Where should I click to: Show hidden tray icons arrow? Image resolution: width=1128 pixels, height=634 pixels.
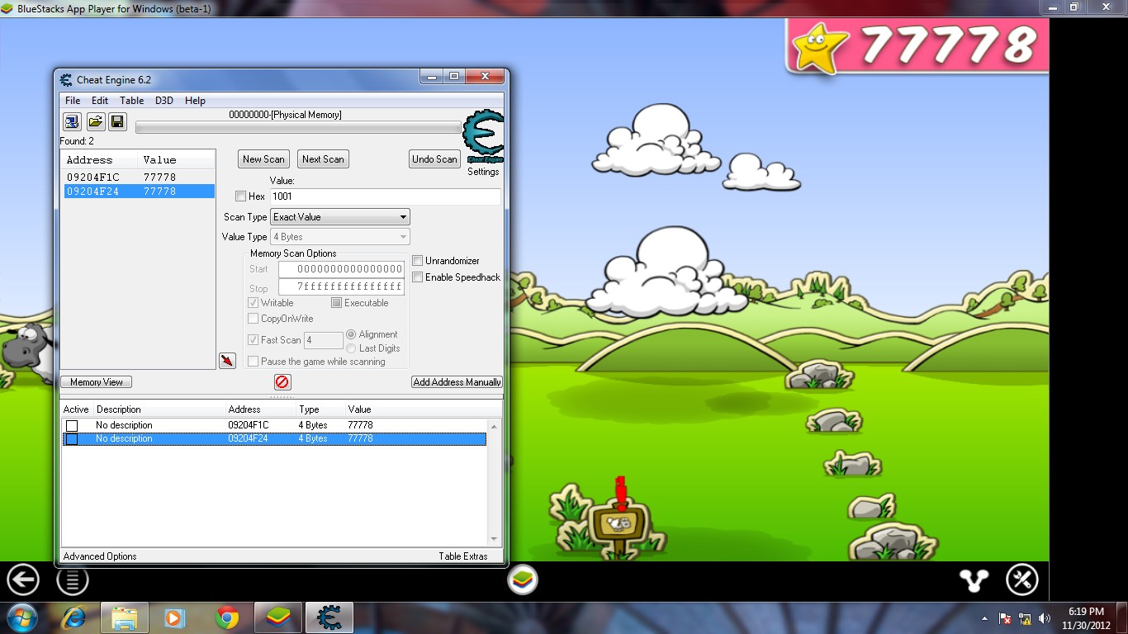click(984, 618)
